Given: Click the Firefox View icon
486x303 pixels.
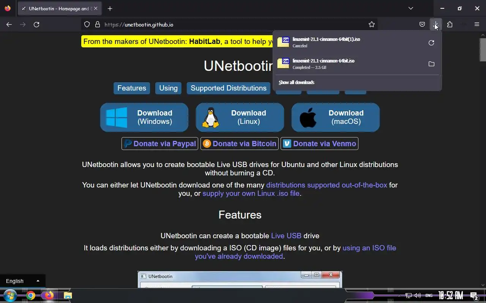Looking at the screenshot, I should click(x=8, y=8).
